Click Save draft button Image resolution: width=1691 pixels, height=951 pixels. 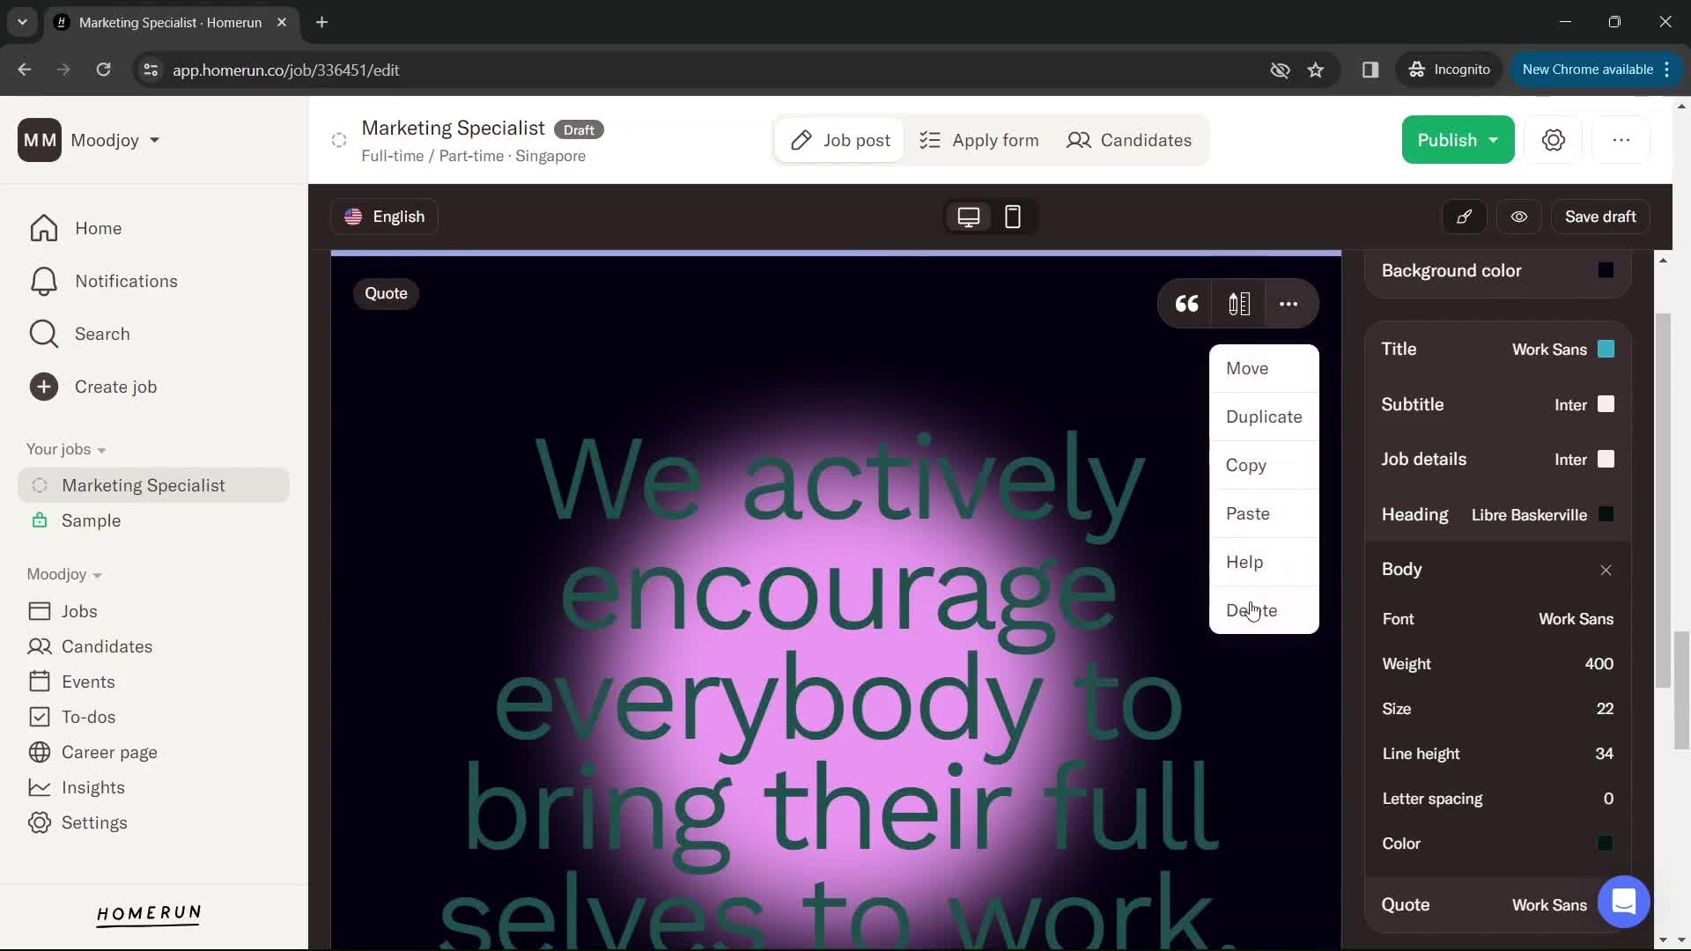[1600, 216]
